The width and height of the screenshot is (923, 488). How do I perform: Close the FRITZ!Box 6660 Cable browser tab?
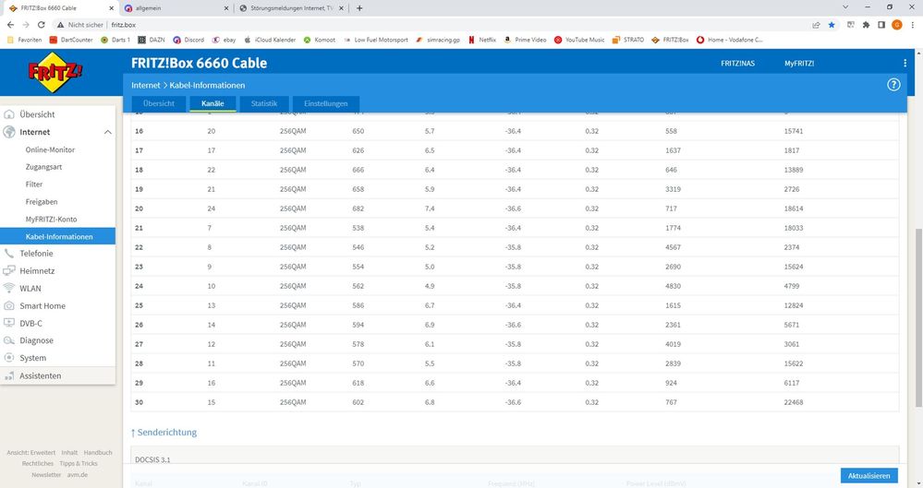(111, 8)
